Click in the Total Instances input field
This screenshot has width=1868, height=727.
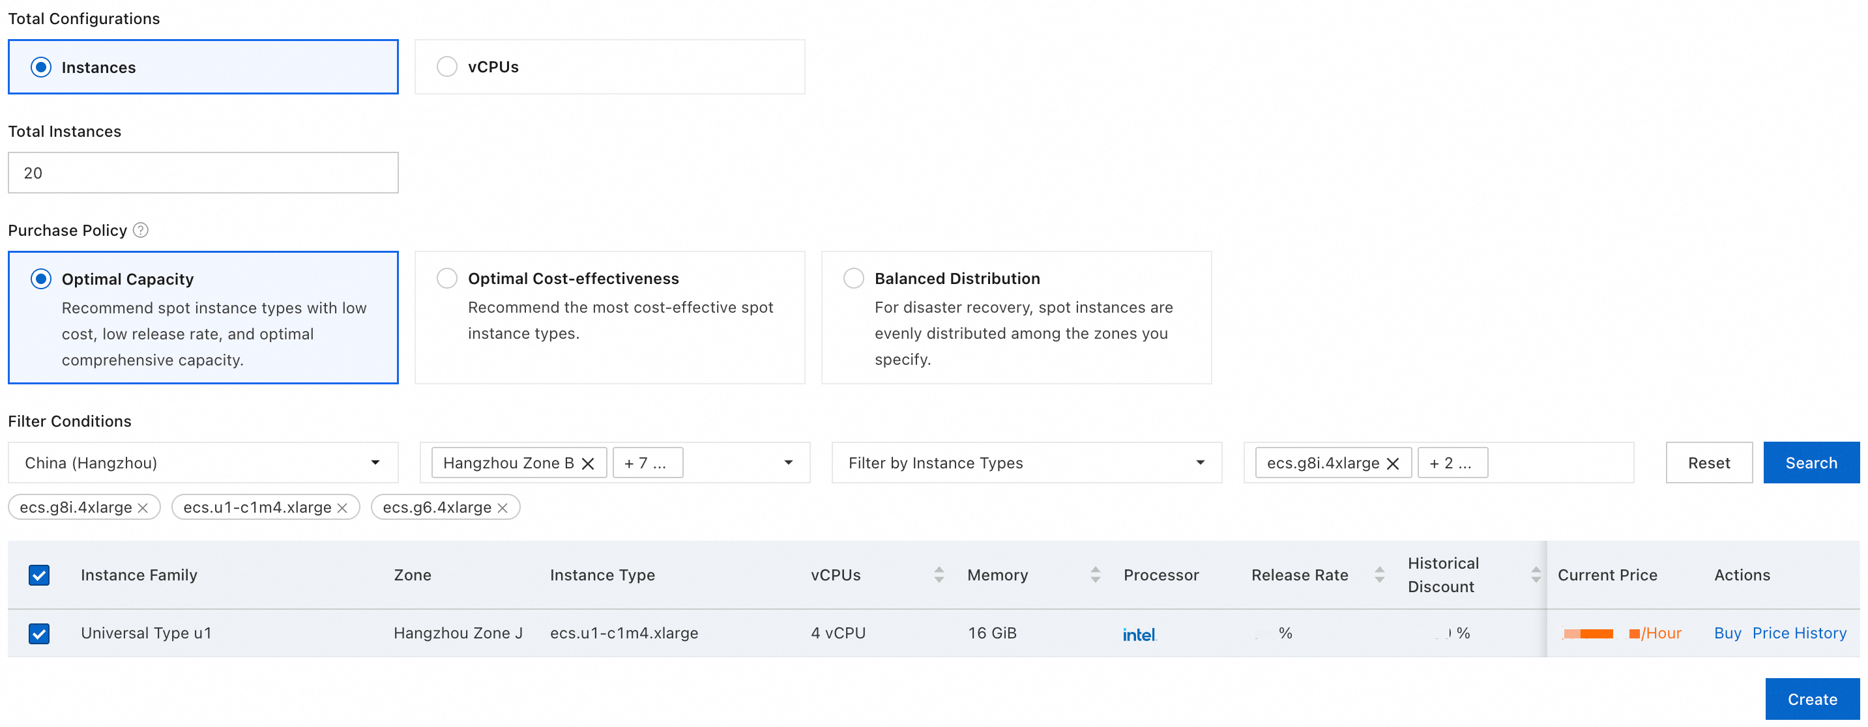click(203, 173)
